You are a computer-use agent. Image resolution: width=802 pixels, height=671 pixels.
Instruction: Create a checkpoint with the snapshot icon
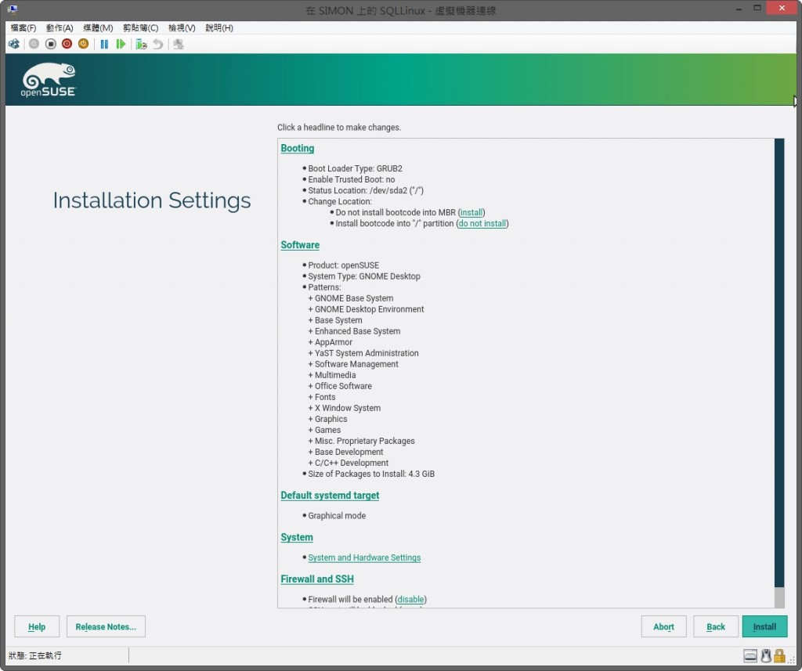click(x=141, y=44)
